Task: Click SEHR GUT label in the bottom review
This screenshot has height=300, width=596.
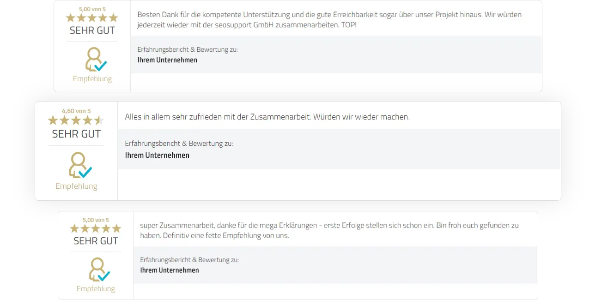Action: (96, 241)
